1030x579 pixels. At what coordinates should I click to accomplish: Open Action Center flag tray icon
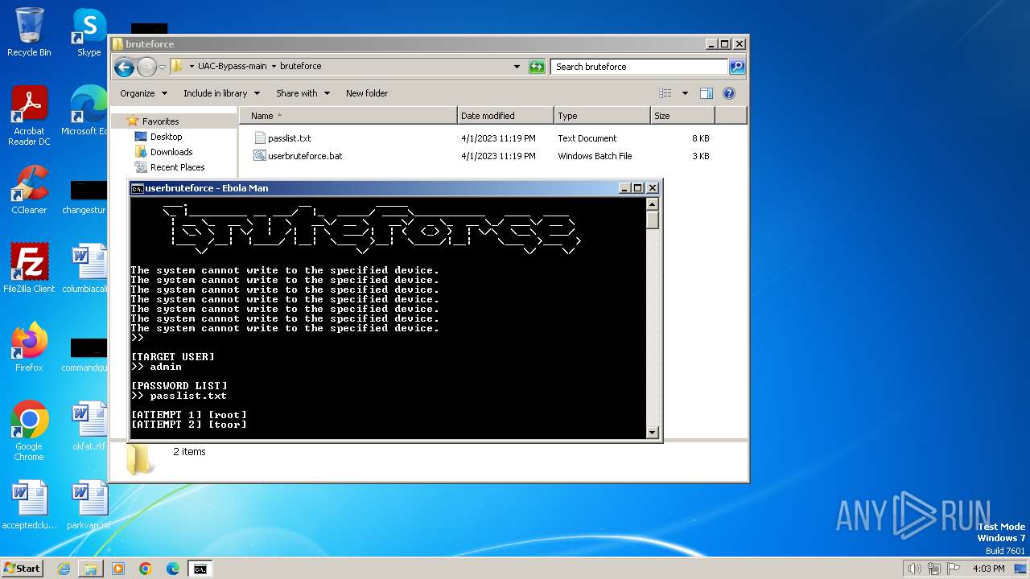pyautogui.click(x=954, y=569)
